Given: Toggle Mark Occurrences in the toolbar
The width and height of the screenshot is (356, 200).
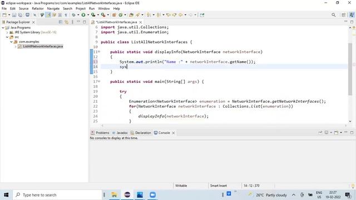Looking at the screenshot, I should pyautogui.click(x=48, y=15).
